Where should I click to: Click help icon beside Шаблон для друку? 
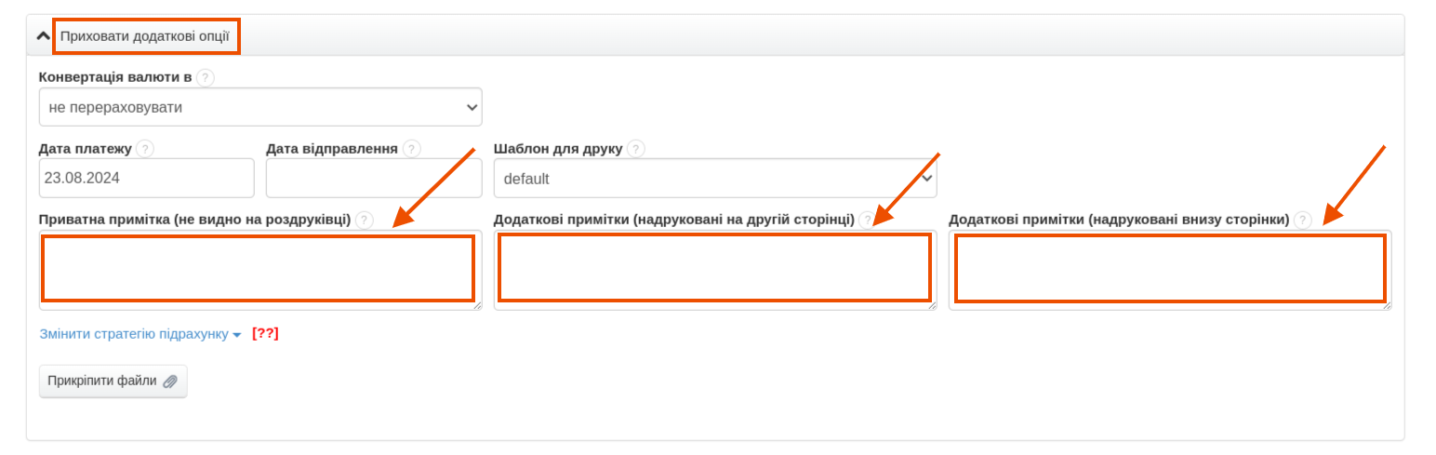(636, 149)
